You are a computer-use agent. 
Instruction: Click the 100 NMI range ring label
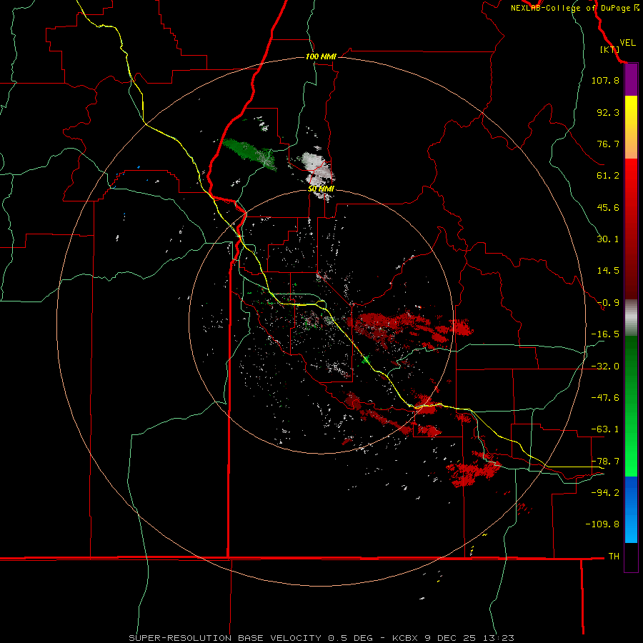tap(321, 56)
